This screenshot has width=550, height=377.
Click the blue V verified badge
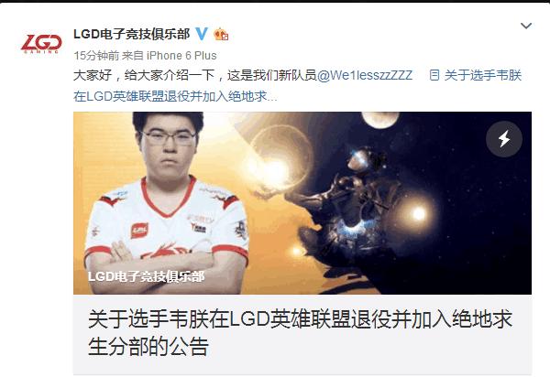pyautogui.click(x=202, y=34)
